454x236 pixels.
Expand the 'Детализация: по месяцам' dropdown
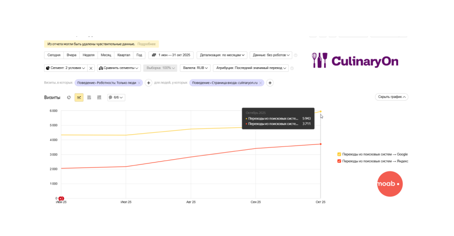tap(222, 55)
